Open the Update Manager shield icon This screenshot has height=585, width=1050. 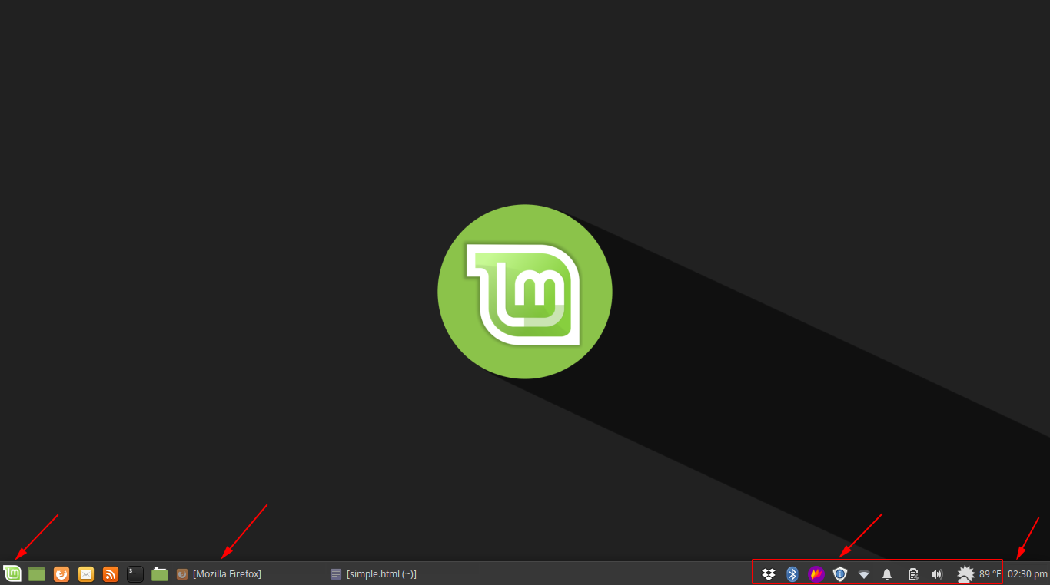click(x=840, y=573)
